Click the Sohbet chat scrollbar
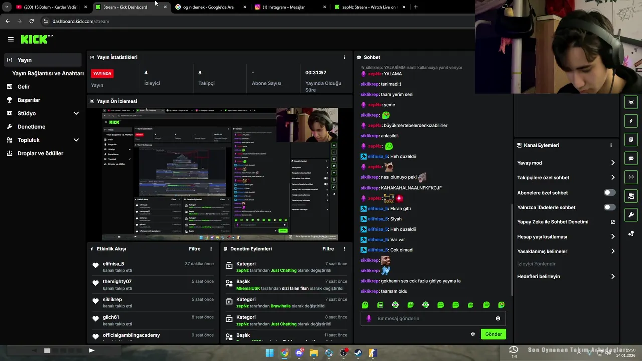 pyautogui.click(x=512, y=249)
